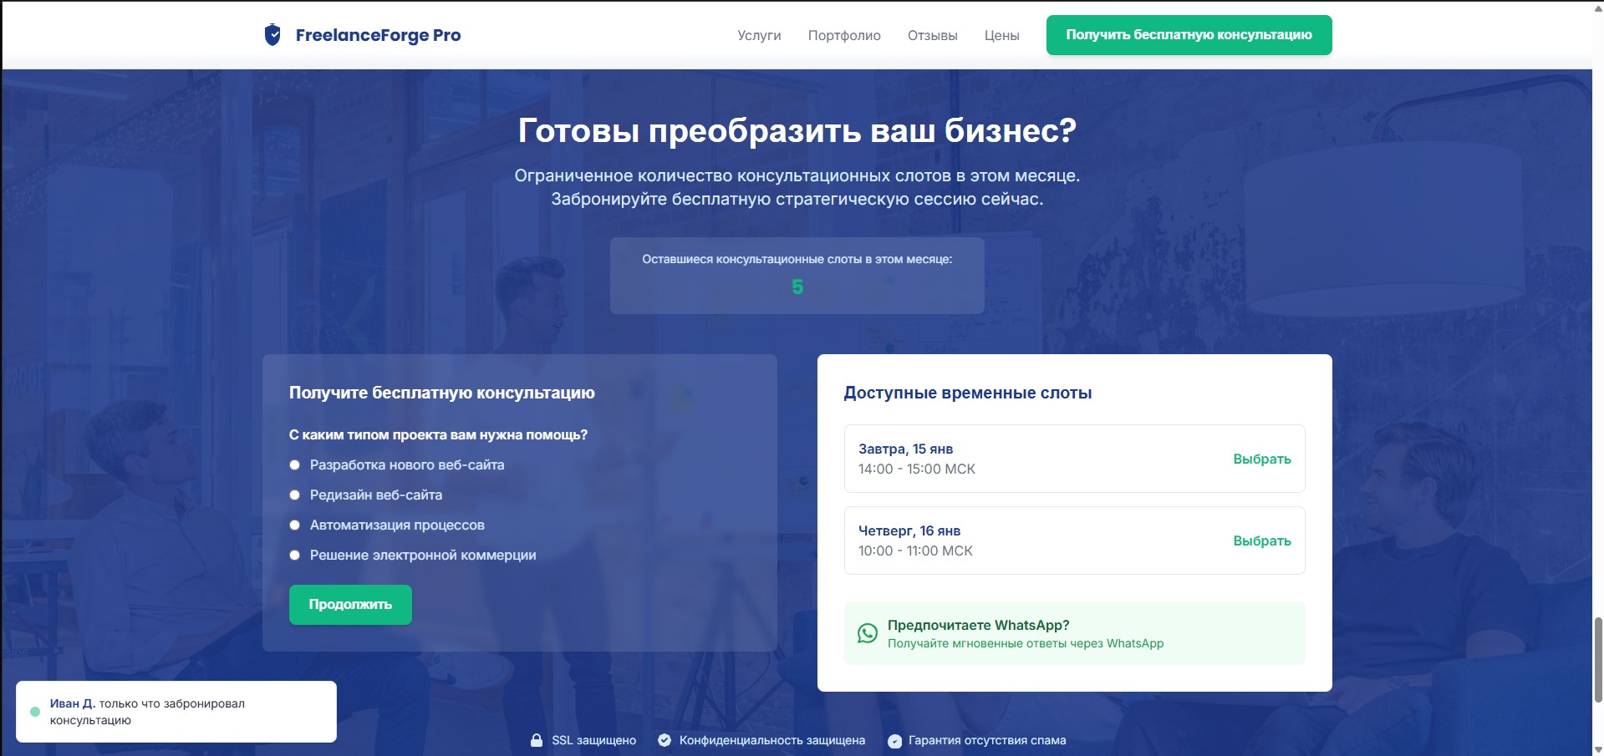Click the page vertical scrollbar thumb
The height and width of the screenshot is (756, 1604).
[x=1598, y=660]
